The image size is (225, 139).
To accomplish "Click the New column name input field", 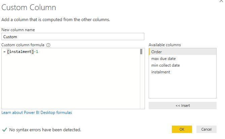I will pos(73,37).
